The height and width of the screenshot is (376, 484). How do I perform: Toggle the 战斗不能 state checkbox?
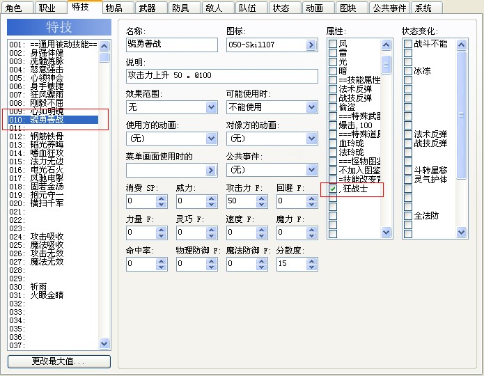point(408,44)
